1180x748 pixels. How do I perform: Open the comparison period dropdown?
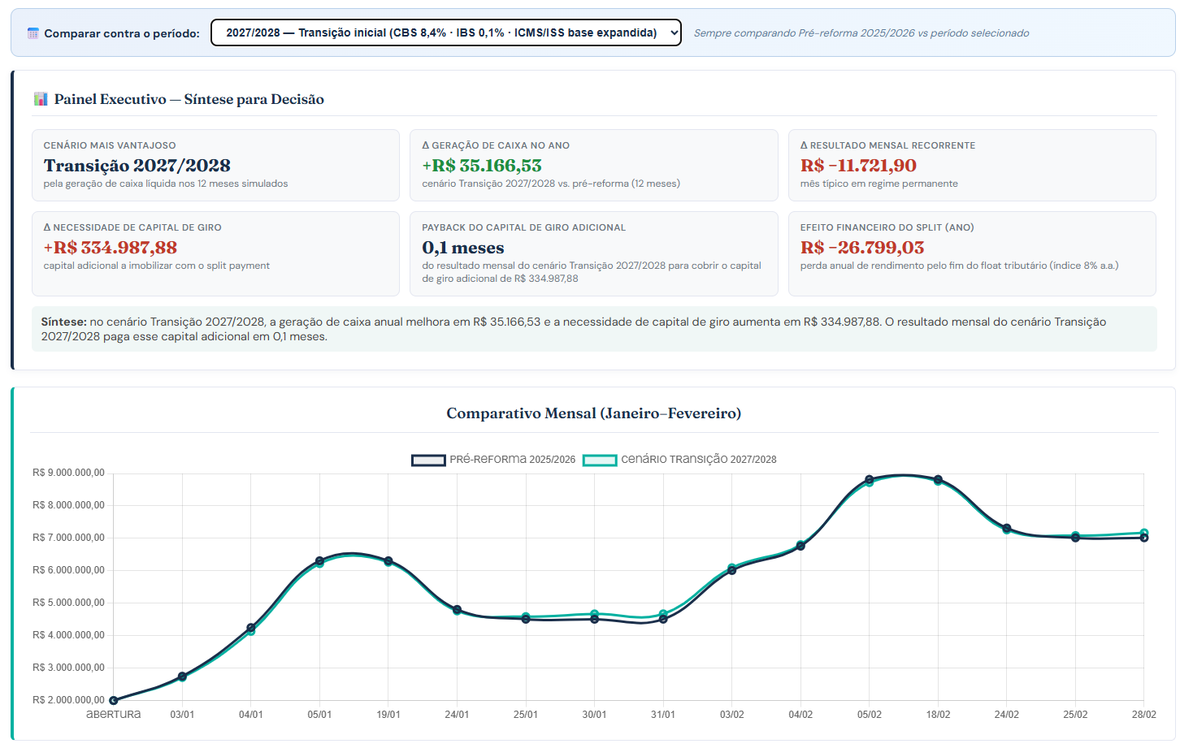(445, 32)
